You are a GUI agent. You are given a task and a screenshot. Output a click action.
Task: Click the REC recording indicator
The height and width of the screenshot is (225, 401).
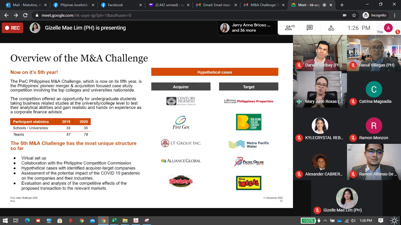tap(12, 28)
